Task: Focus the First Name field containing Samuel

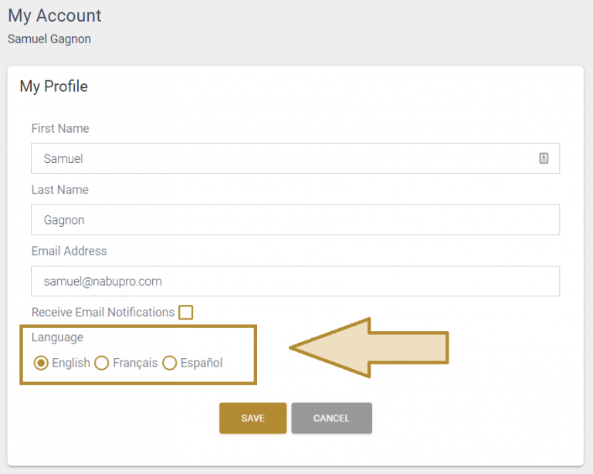Action: click(295, 158)
